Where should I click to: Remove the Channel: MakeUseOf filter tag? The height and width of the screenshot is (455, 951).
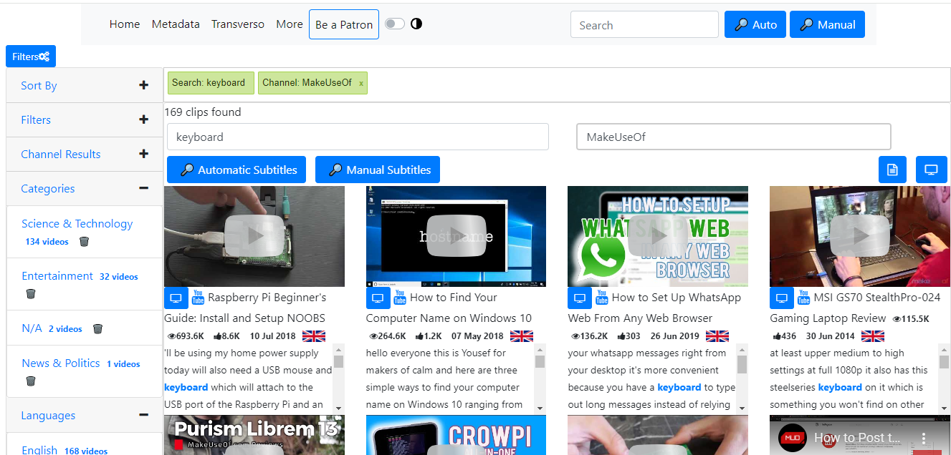[x=361, y=83]
